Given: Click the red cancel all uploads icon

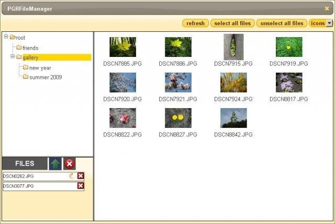Looking at the screenshot, I should click(x=70, y=163).
